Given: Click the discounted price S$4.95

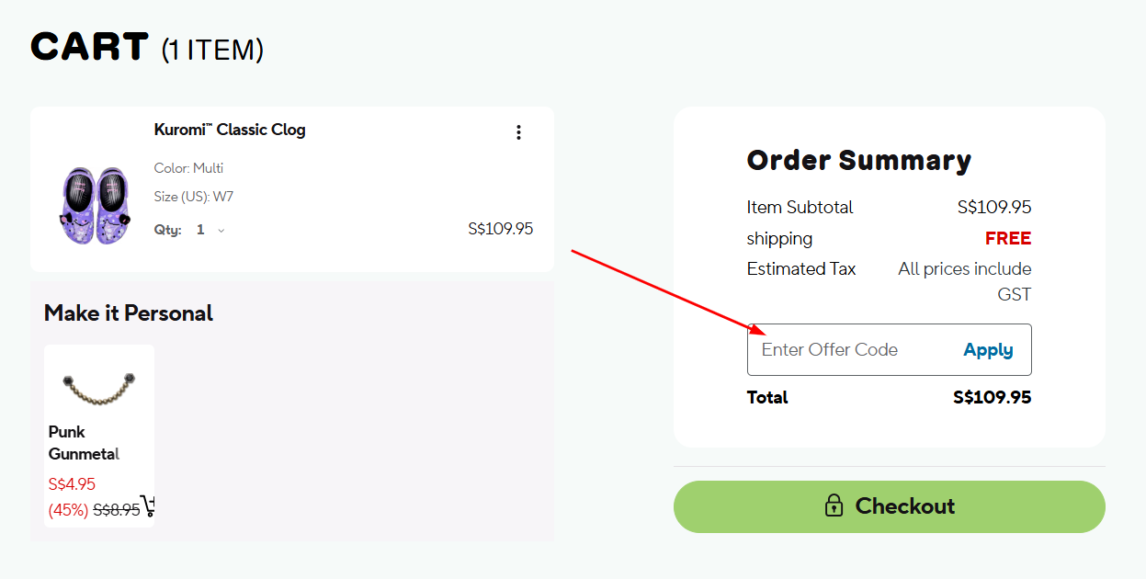Looking at the screenshot, I should point(70,483).
